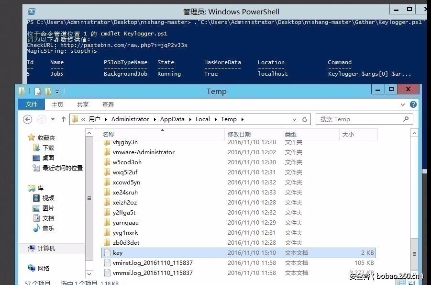
Task: Open Explorer help question mark icon
Action: [413, 104]
